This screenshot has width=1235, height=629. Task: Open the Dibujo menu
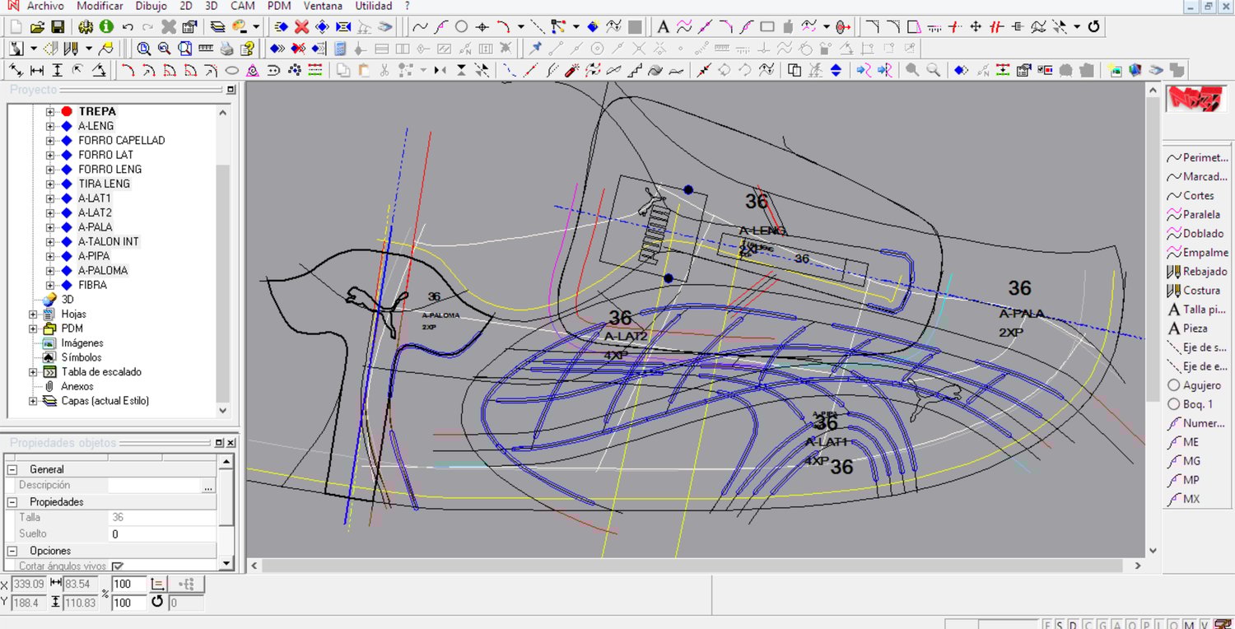(x=151, y=6)
